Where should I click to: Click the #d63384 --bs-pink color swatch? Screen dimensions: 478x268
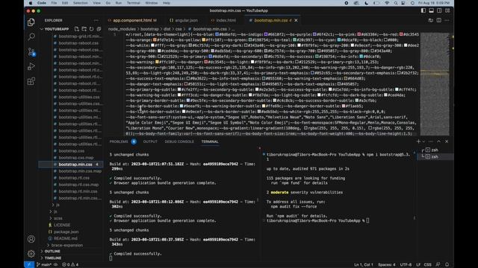[359, 34]
